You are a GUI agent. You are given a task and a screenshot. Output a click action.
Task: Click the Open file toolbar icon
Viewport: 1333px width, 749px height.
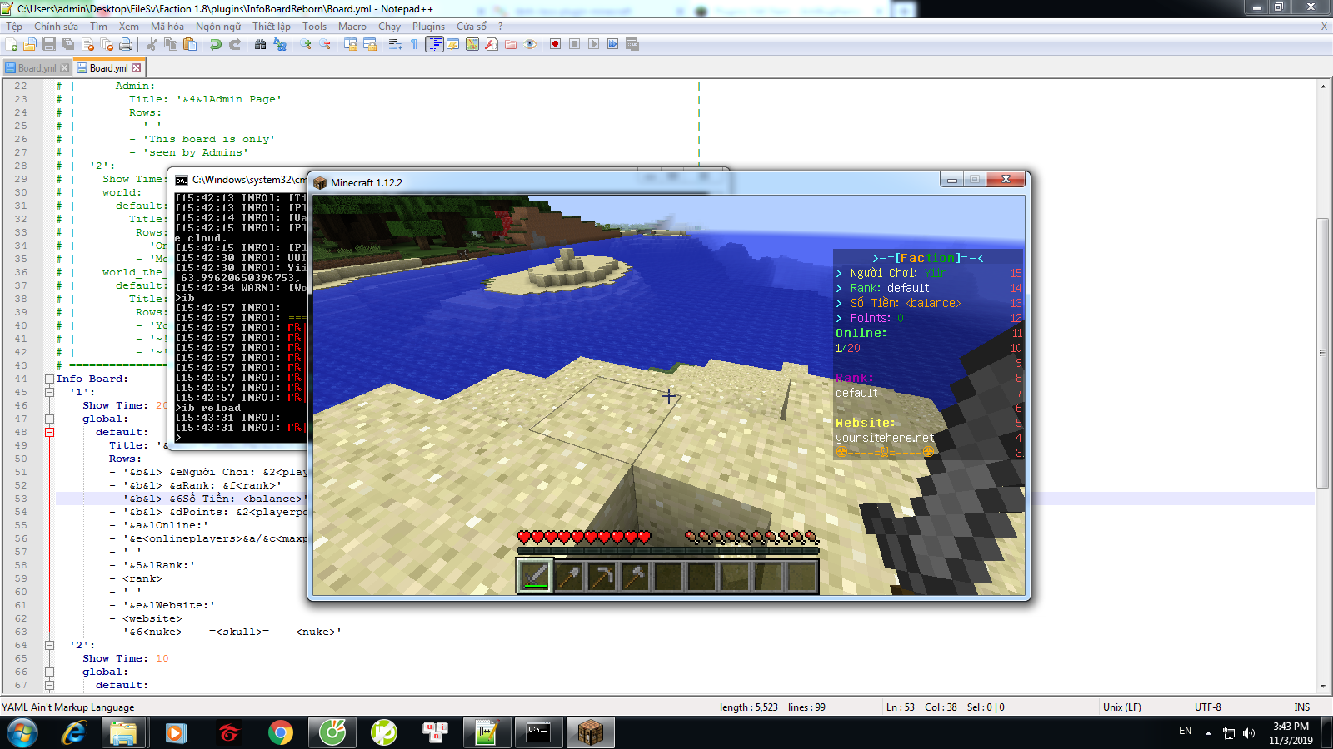coord(30,44)
